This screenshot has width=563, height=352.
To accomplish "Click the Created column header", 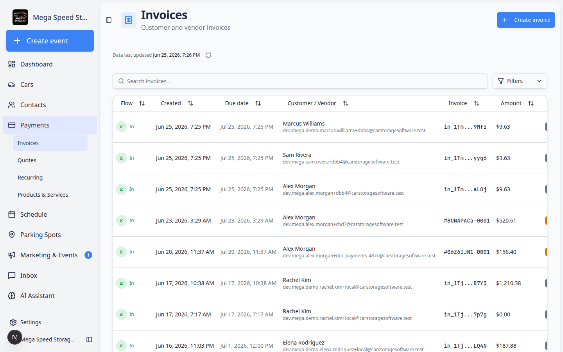I will 171,103.
